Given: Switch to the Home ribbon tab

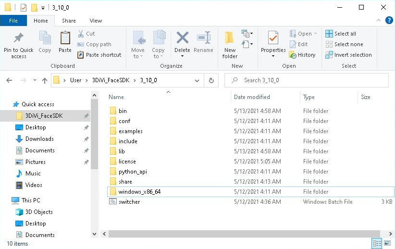Looking at the screenshot, I should pyautogui.click(x=41, y=21).
